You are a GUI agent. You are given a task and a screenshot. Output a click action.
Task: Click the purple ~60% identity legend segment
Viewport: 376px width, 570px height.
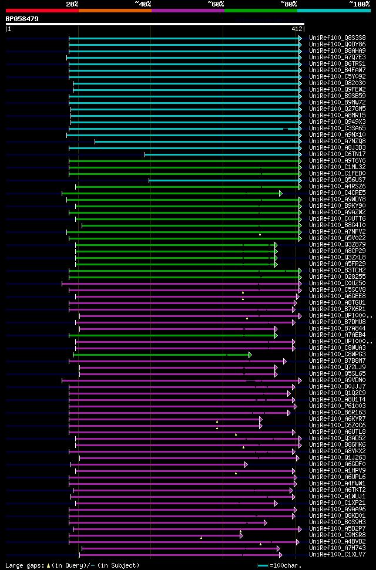tap(188, 11)
